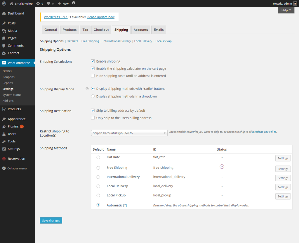Image resolution: width=299 pixels, height=243 pixels.
Task: Click the WordPress 3.9.1 link
Action: (56, 17)
